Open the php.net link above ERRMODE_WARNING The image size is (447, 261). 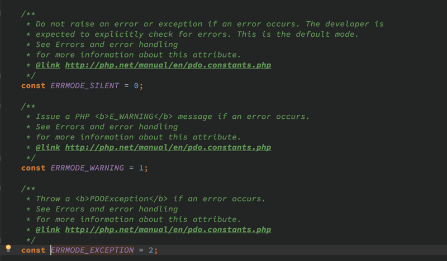(168, 148)
